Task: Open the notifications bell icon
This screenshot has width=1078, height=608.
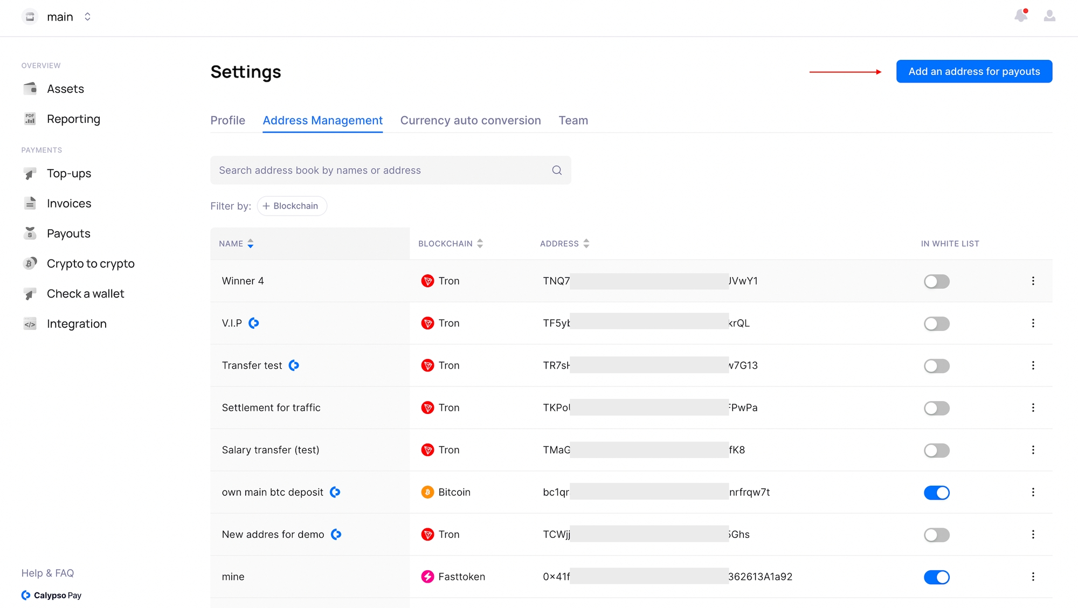Action: (x=1020, y=16)
